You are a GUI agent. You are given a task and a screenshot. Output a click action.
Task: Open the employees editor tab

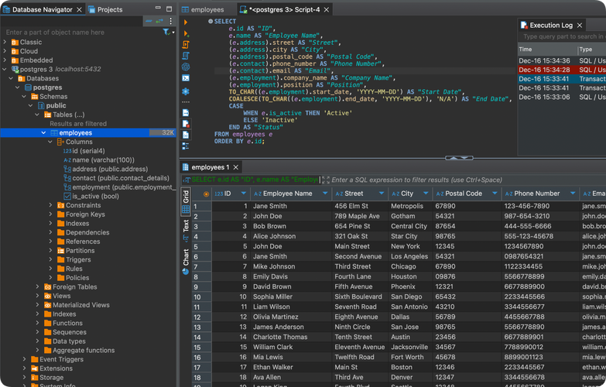tap(207, 9)
